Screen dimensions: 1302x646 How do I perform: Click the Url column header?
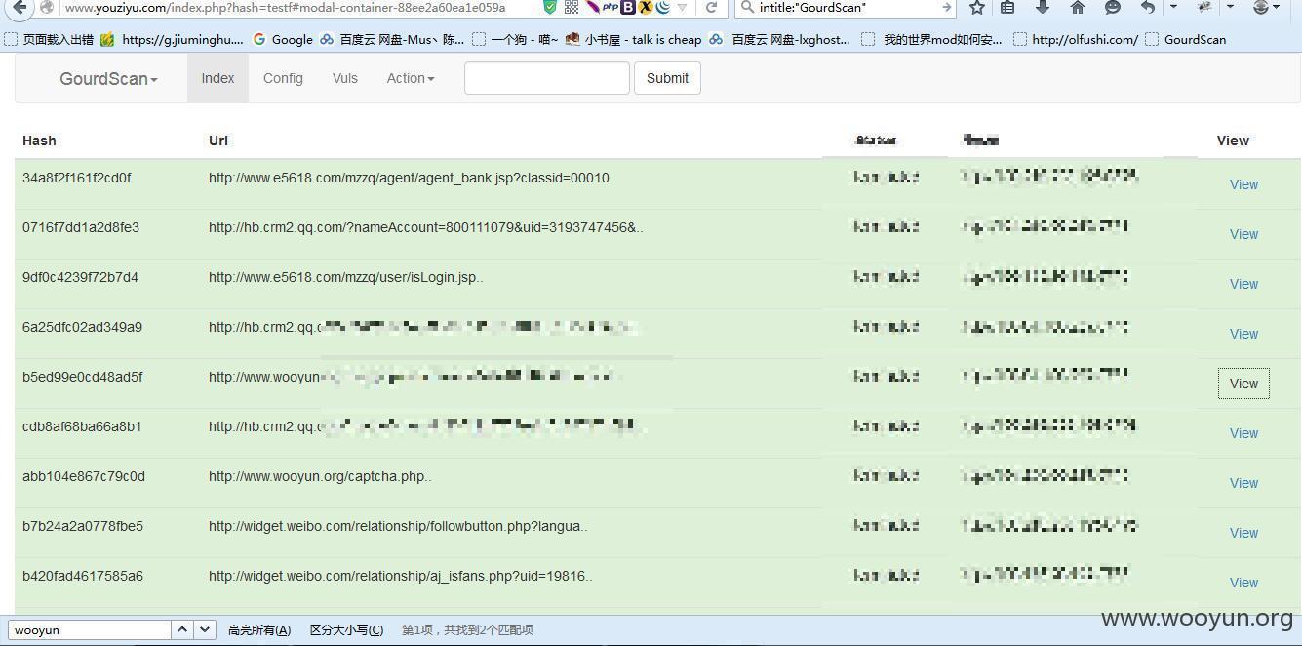[x=217, y=141]
